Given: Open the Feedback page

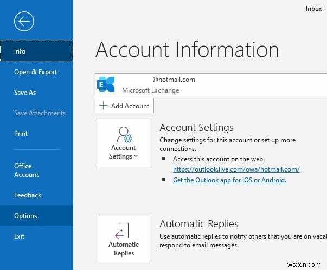Looking at the screenshot, I should click(36, 195).
